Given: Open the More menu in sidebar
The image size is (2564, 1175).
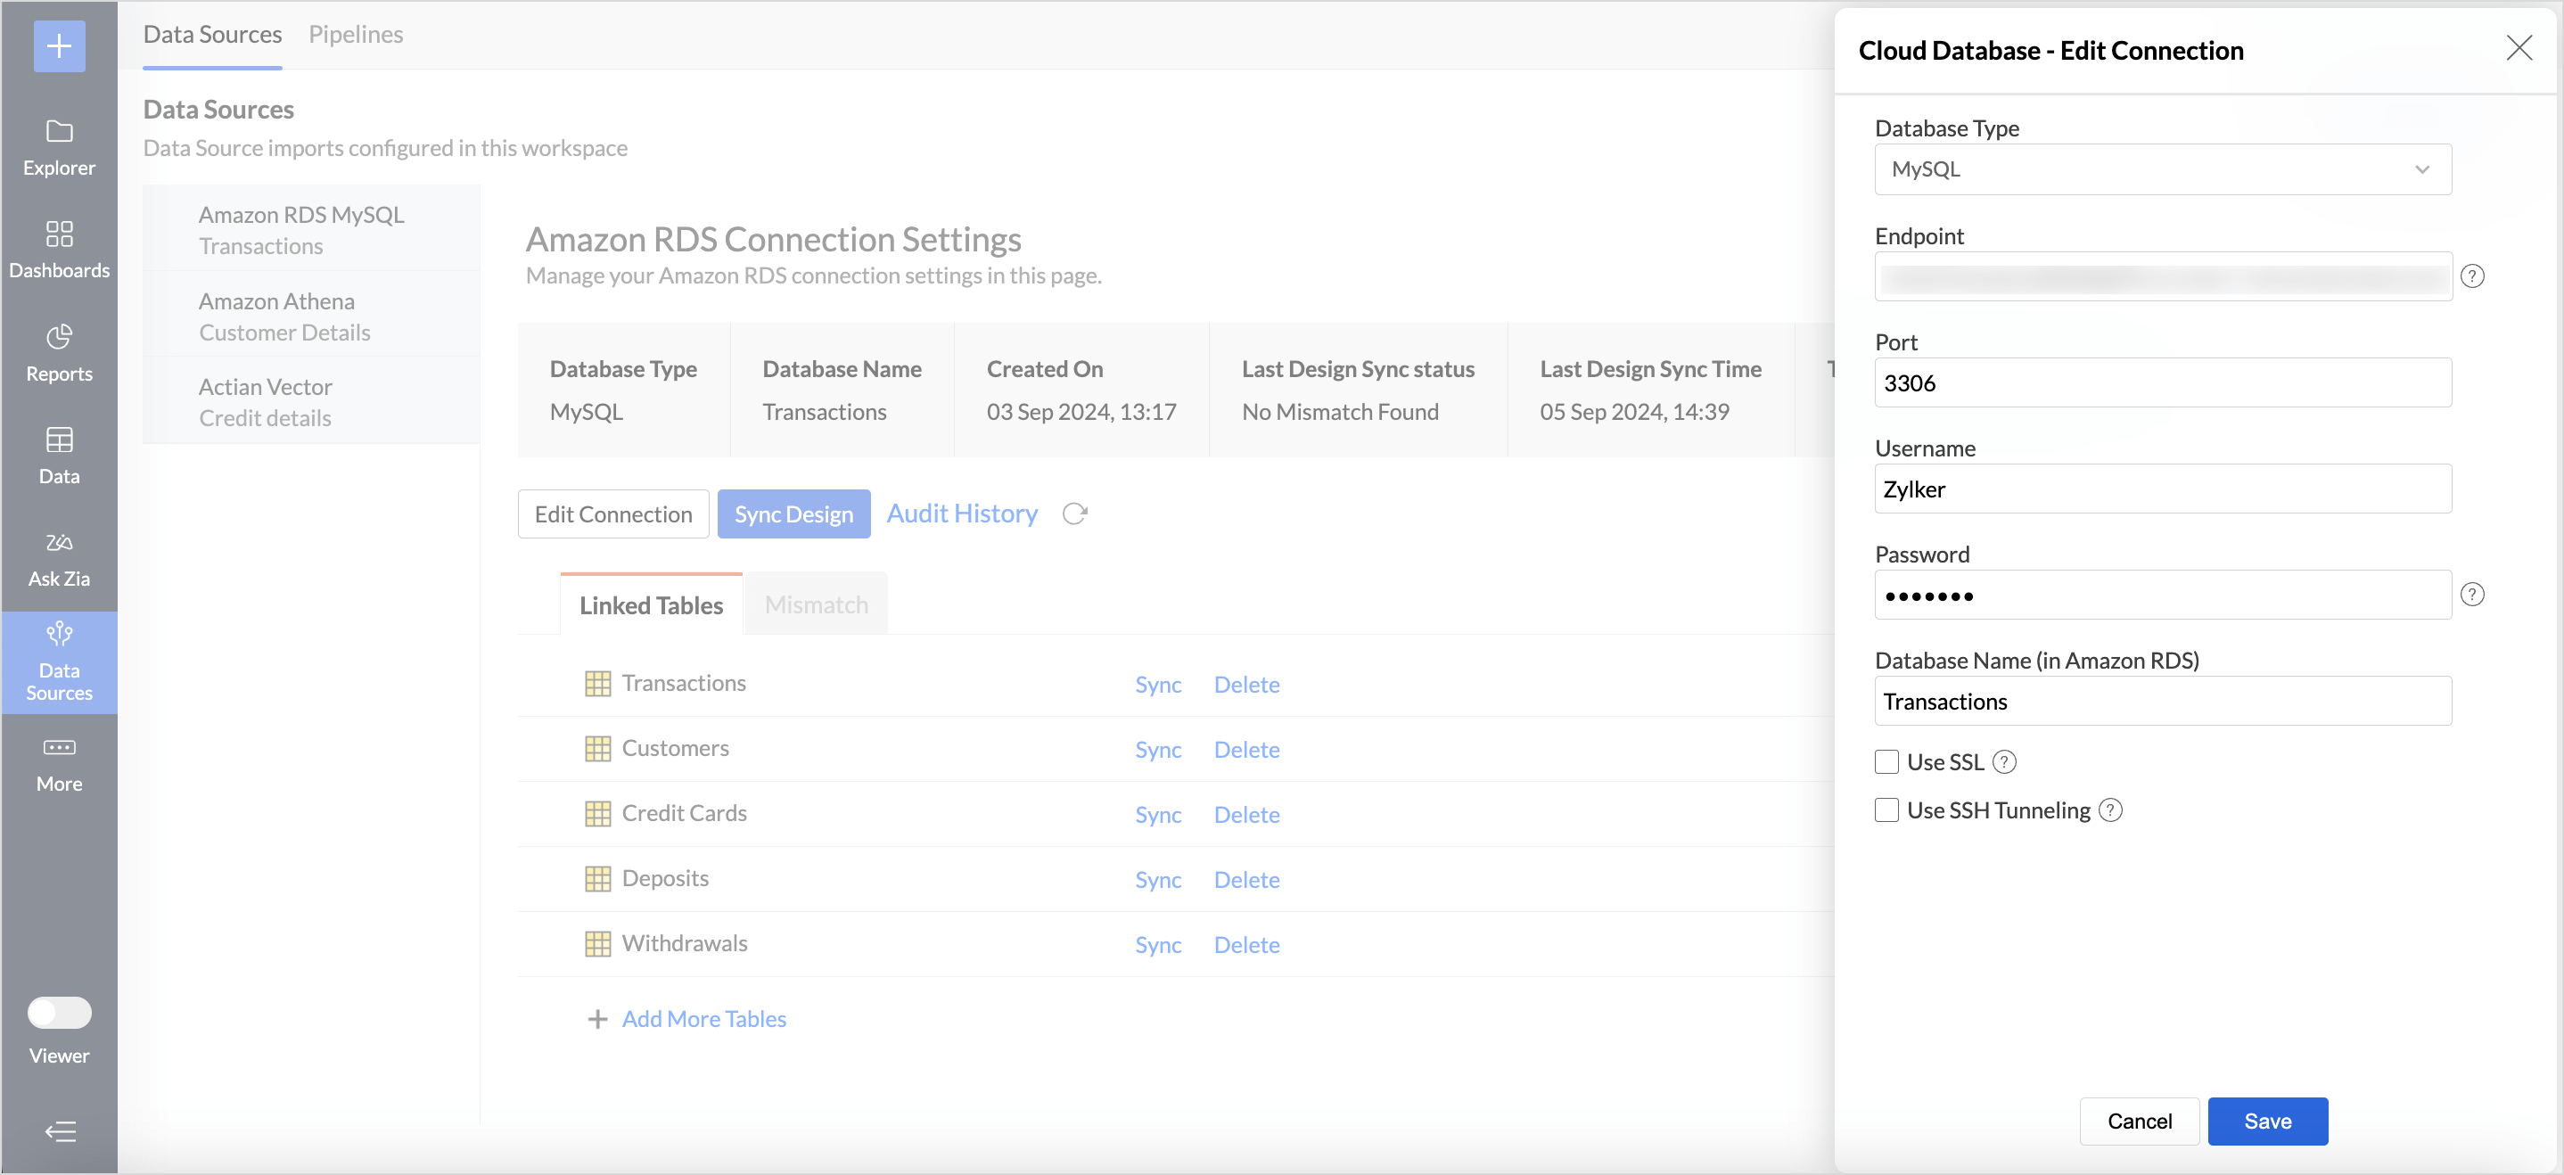Looking at the screenshot, I should click(59, 747).
